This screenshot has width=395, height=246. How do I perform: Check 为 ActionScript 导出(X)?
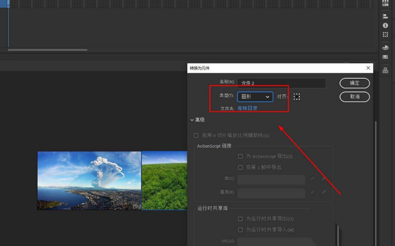pyautogui.click(x=240, y=157)
